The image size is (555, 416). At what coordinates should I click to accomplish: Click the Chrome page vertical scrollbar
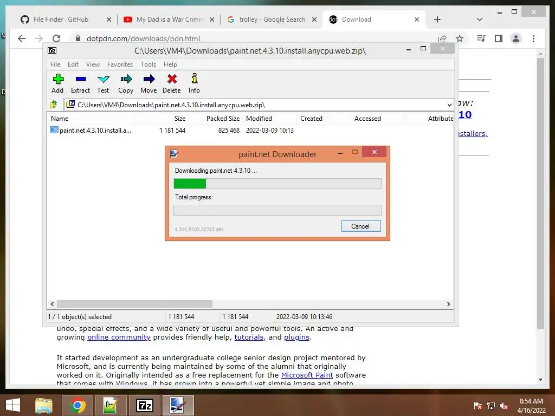click(540, 193)
